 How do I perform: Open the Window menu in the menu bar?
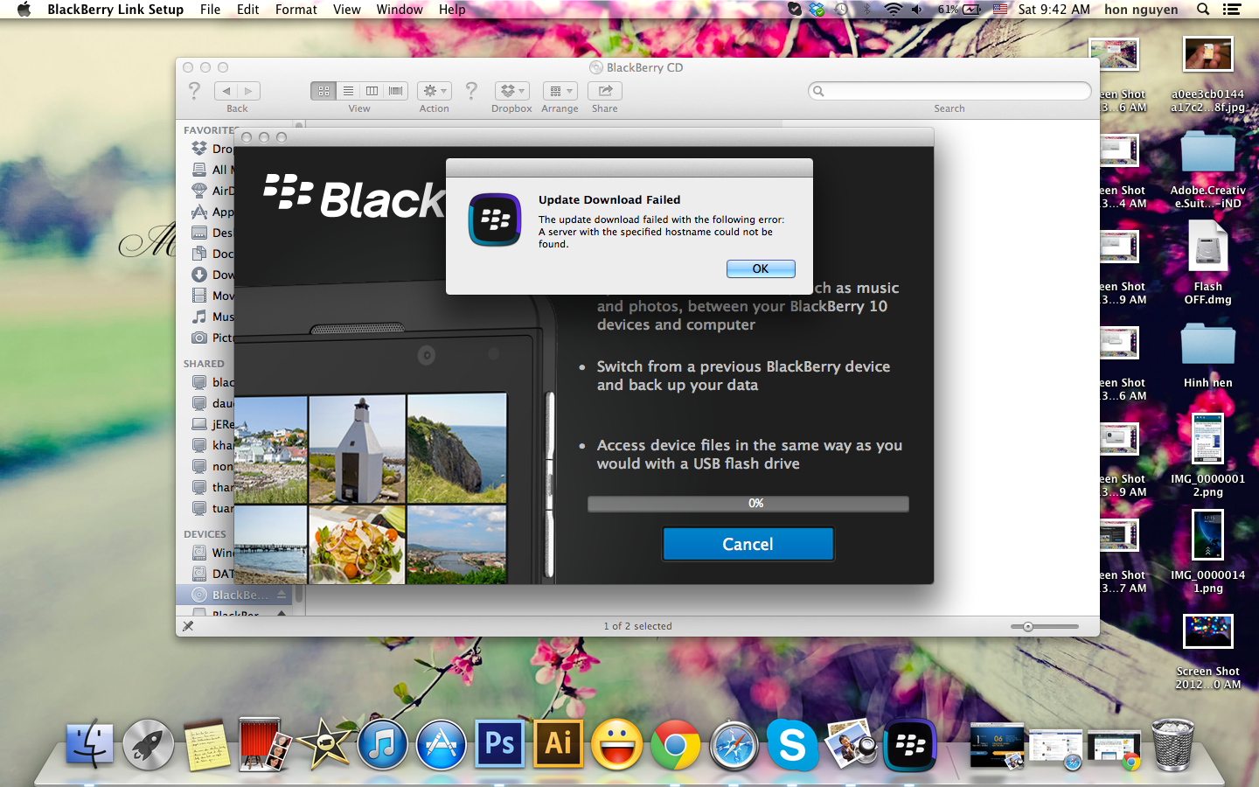click(x=399, y=10)
